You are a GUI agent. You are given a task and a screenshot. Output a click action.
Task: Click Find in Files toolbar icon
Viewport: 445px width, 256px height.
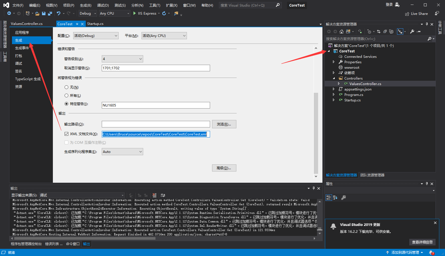tap(176, 13)
